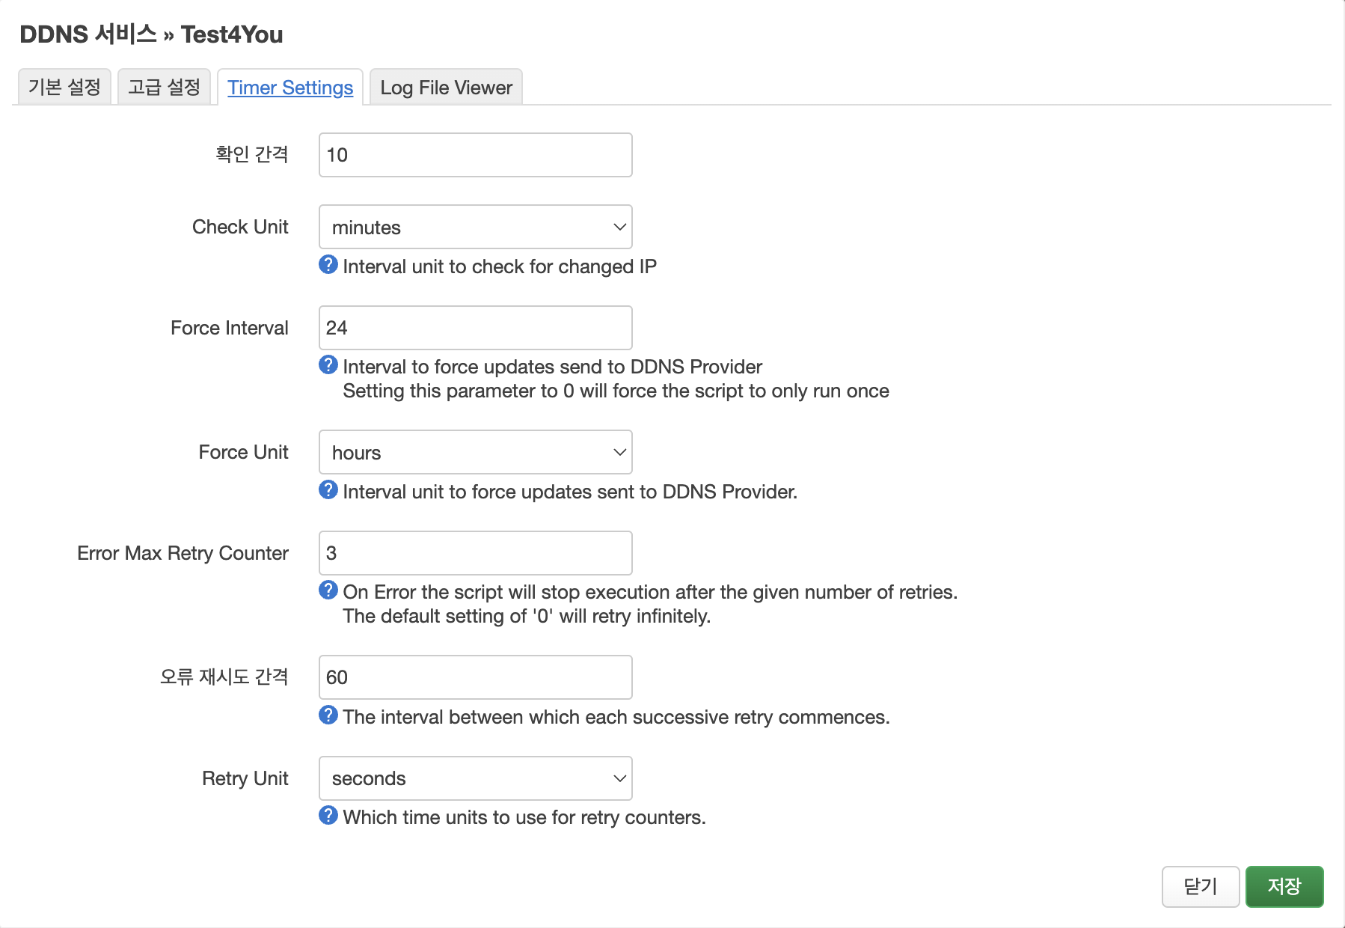
Task: Switch to the 고급 설정 tab
Action: tap(165, 87)
